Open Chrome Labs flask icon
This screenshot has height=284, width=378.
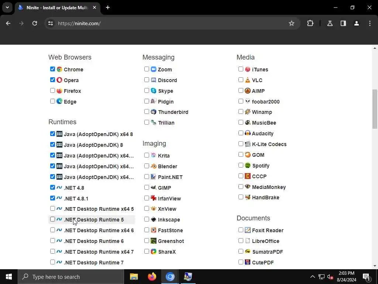pos(330,23)
